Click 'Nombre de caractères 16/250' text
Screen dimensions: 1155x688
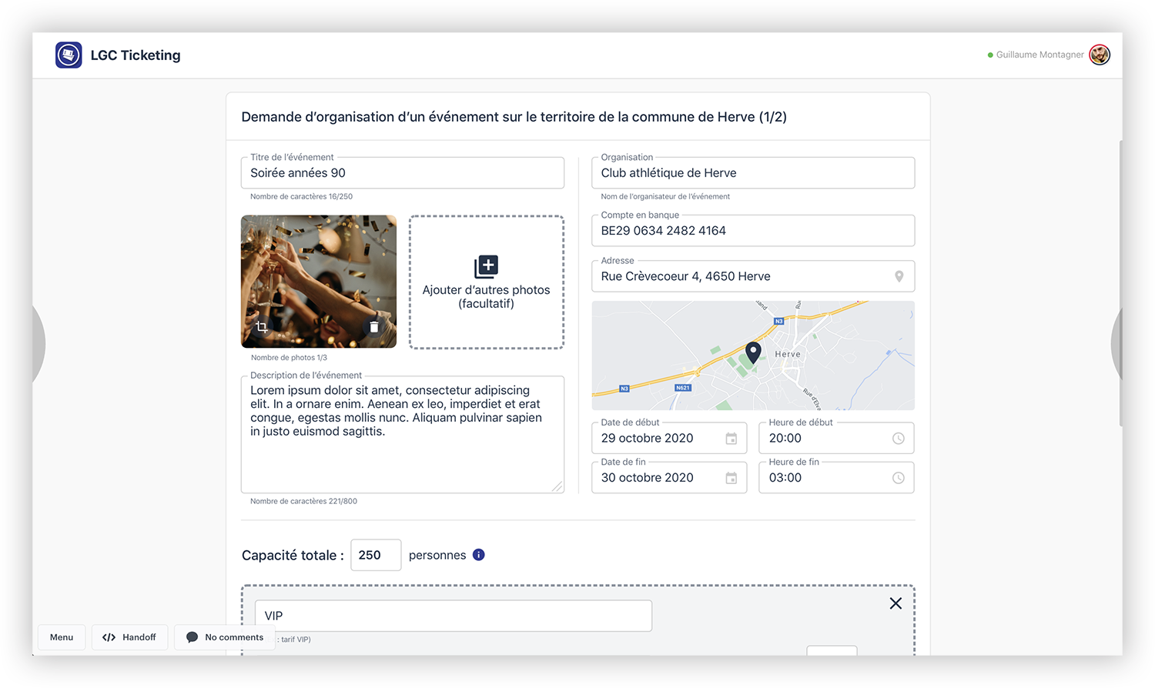pos(301,197)
